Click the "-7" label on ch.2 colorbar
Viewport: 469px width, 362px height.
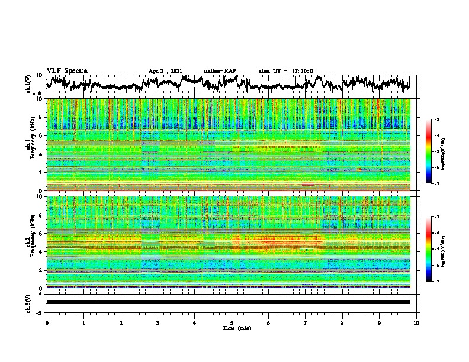tap(436, 281)
